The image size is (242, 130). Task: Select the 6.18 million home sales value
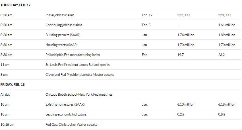[x=227, y=104]
